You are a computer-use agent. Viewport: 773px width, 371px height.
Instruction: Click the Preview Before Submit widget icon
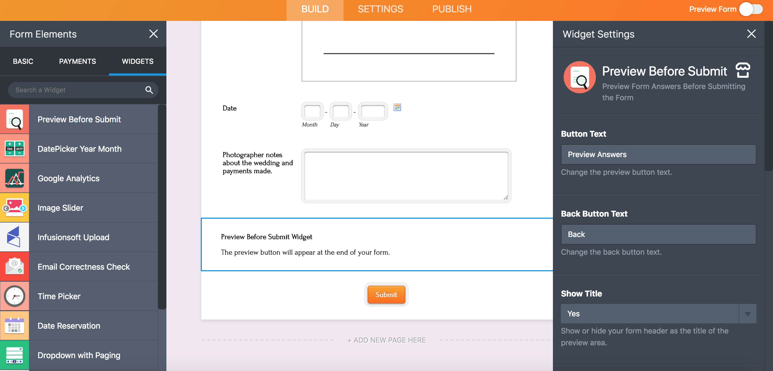14,119
